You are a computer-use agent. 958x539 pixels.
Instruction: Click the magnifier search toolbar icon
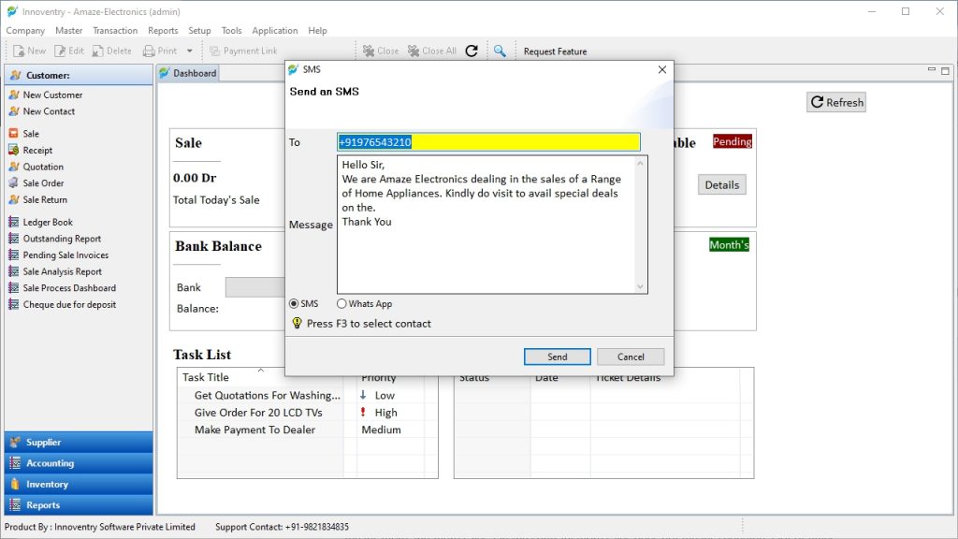click(500, 51)
